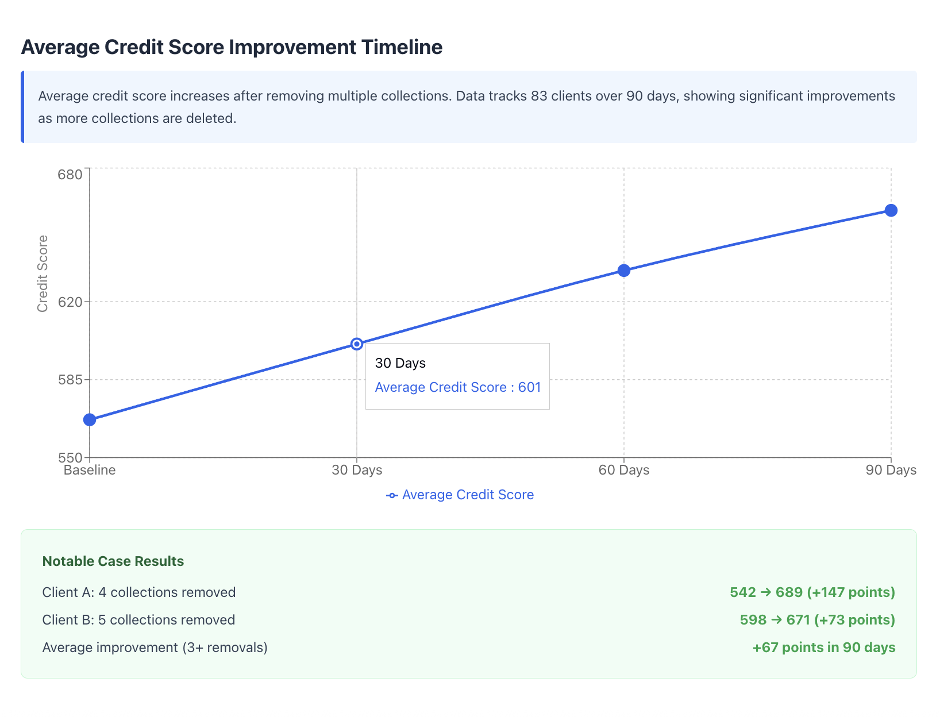Click the 550 y-axis tick label
The image size is (940, 717).
pyautogui.click(x=70, y=458)
